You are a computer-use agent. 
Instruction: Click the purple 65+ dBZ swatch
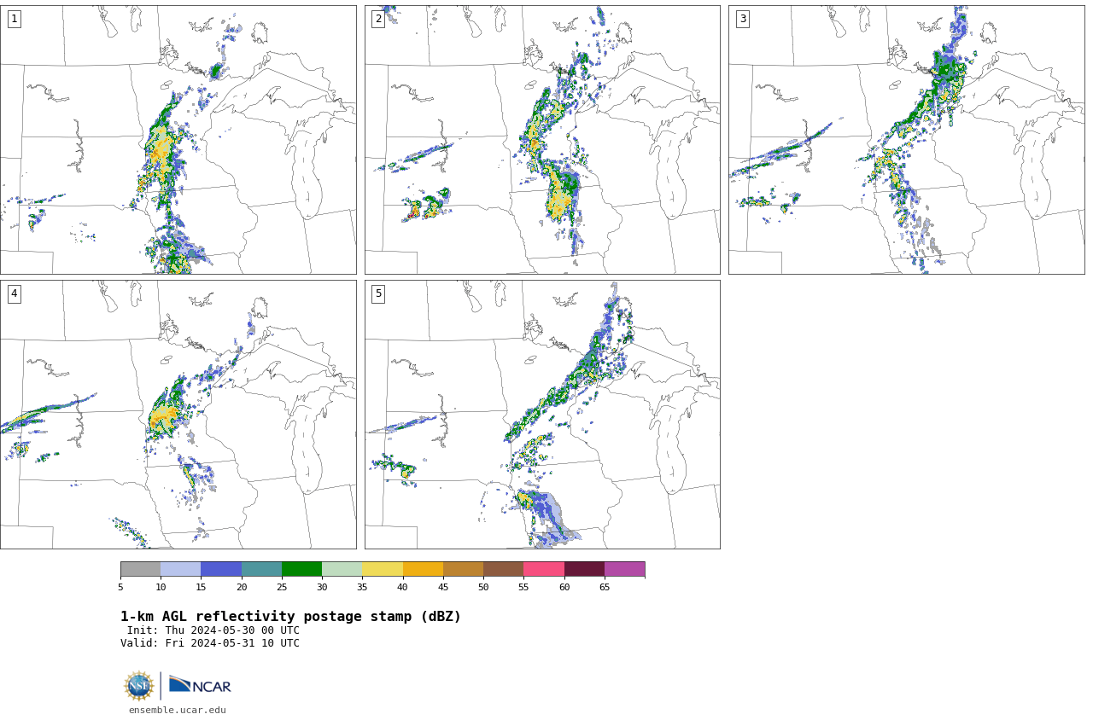click(x=624, y=569)
